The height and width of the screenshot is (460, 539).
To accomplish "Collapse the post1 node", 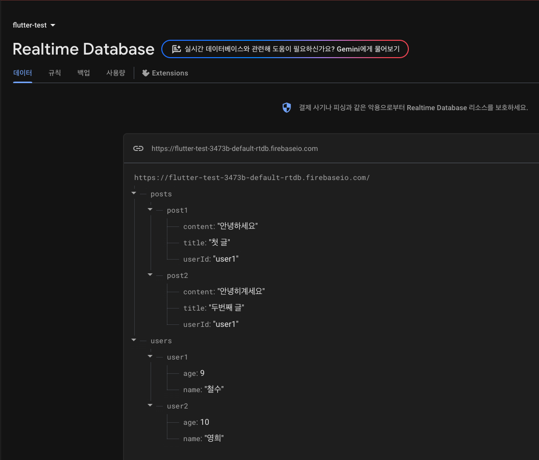I will [150, 209].
